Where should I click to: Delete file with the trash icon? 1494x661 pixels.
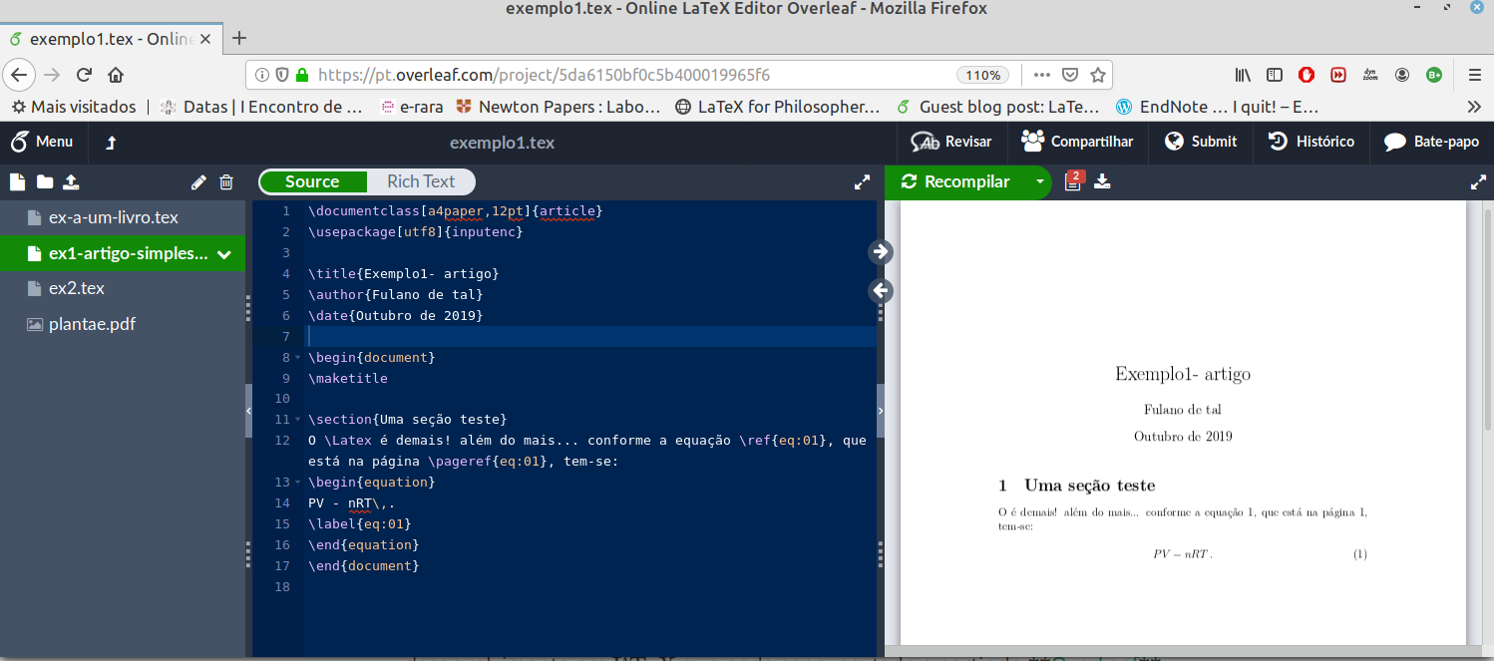[x=226, y=181]
